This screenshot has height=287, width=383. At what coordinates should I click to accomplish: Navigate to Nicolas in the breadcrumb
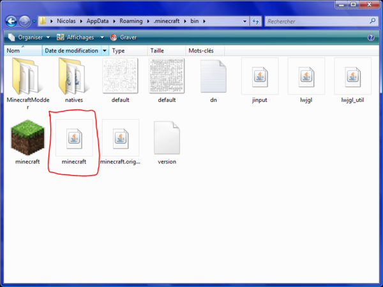(66, 21)
